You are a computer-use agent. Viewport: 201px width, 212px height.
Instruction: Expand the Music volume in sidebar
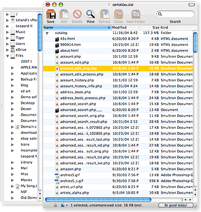click(x=7, y=32)
